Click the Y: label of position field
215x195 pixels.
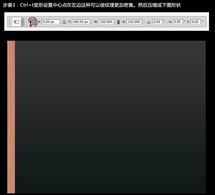(x=69, y=22)
